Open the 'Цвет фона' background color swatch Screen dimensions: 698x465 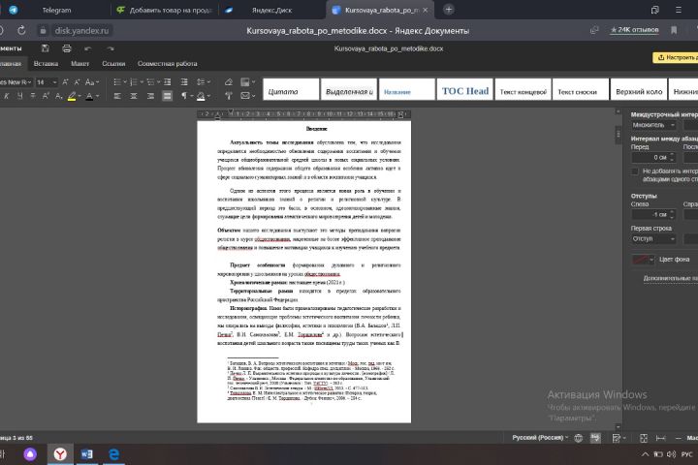point(644,260)
